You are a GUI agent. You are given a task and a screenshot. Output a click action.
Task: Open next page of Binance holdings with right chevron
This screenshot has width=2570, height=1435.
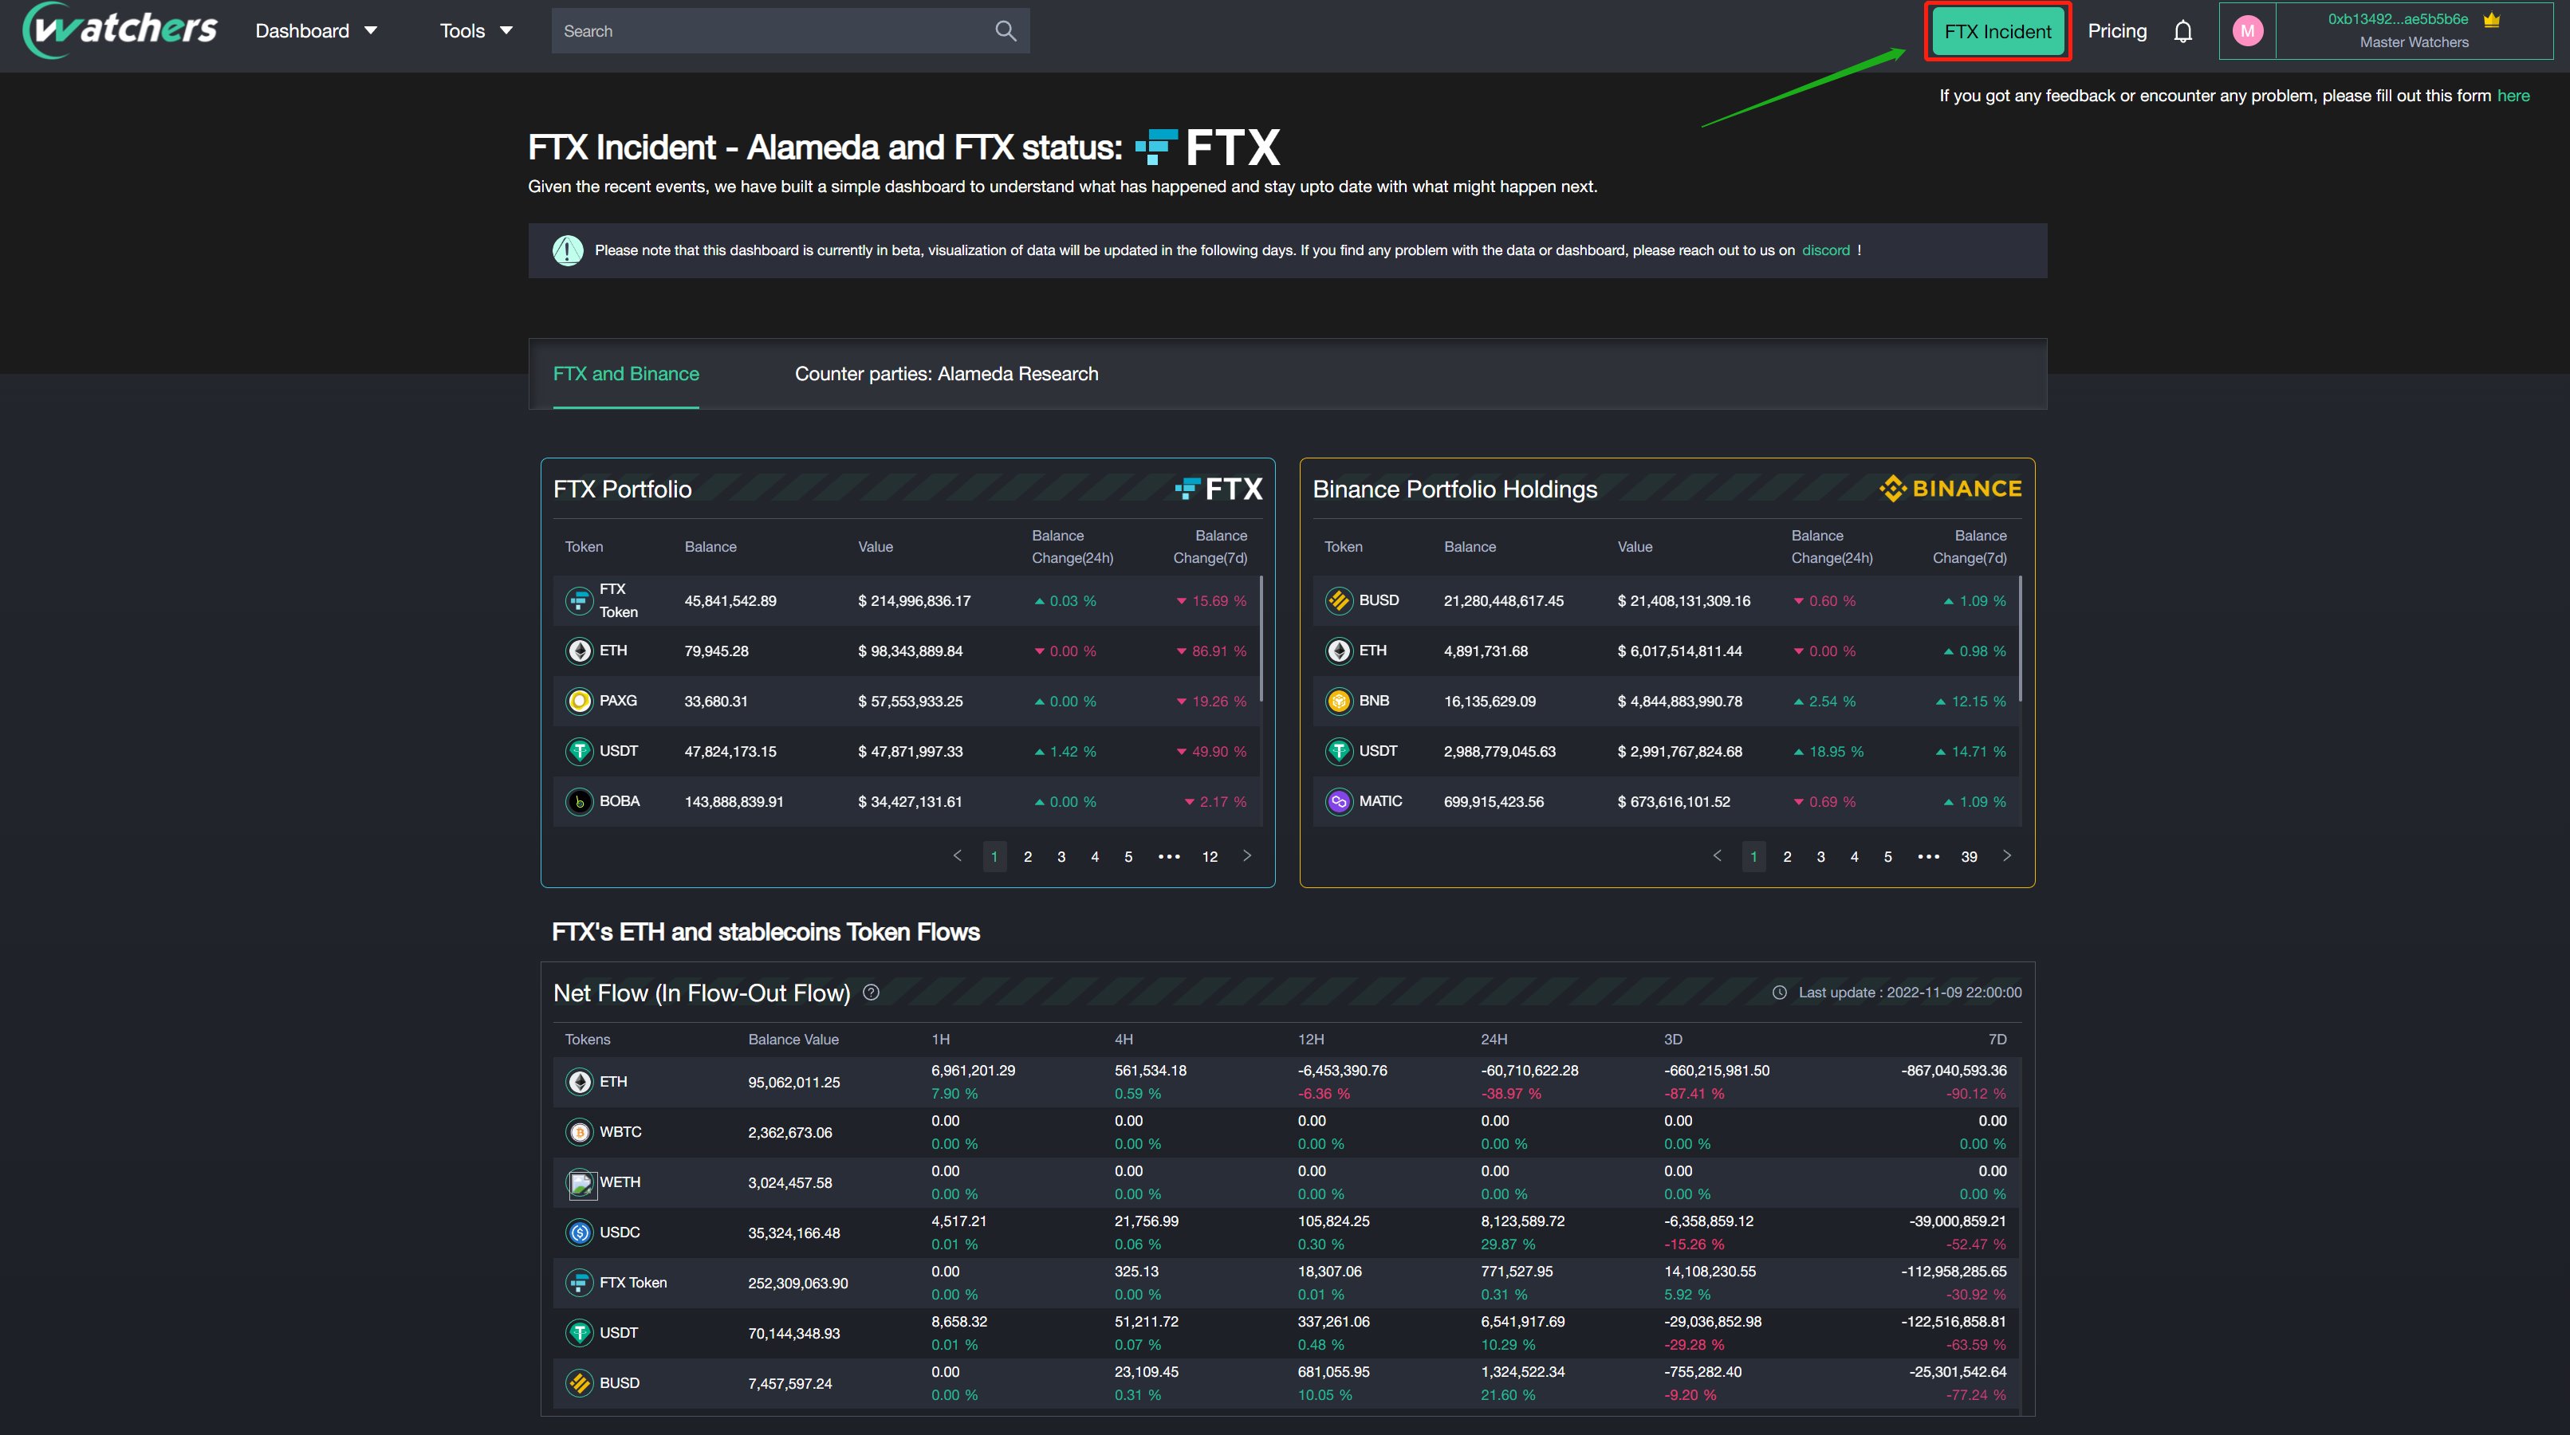[2007, 855]
